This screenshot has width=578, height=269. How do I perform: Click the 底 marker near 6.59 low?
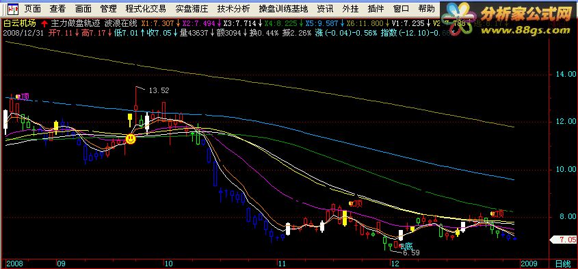(406, 246)
